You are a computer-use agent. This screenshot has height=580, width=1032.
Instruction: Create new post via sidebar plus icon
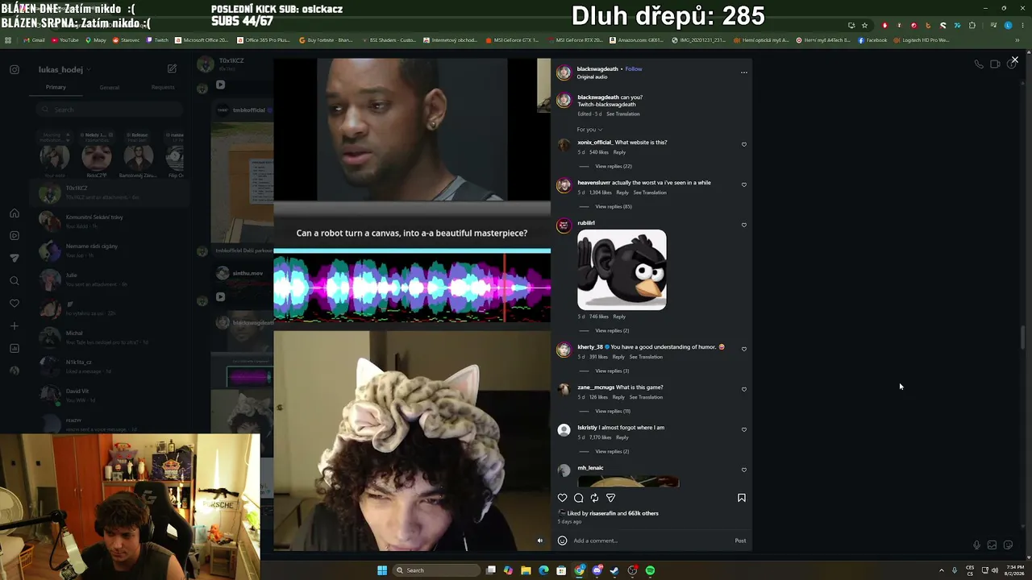[x=15, y=326]
